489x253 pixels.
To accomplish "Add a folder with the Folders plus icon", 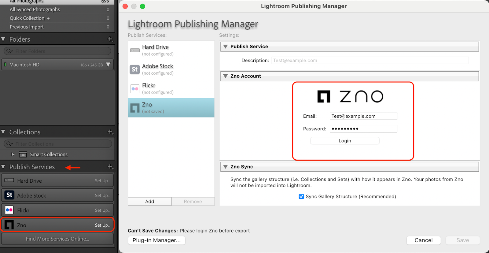I will (110, 39).
